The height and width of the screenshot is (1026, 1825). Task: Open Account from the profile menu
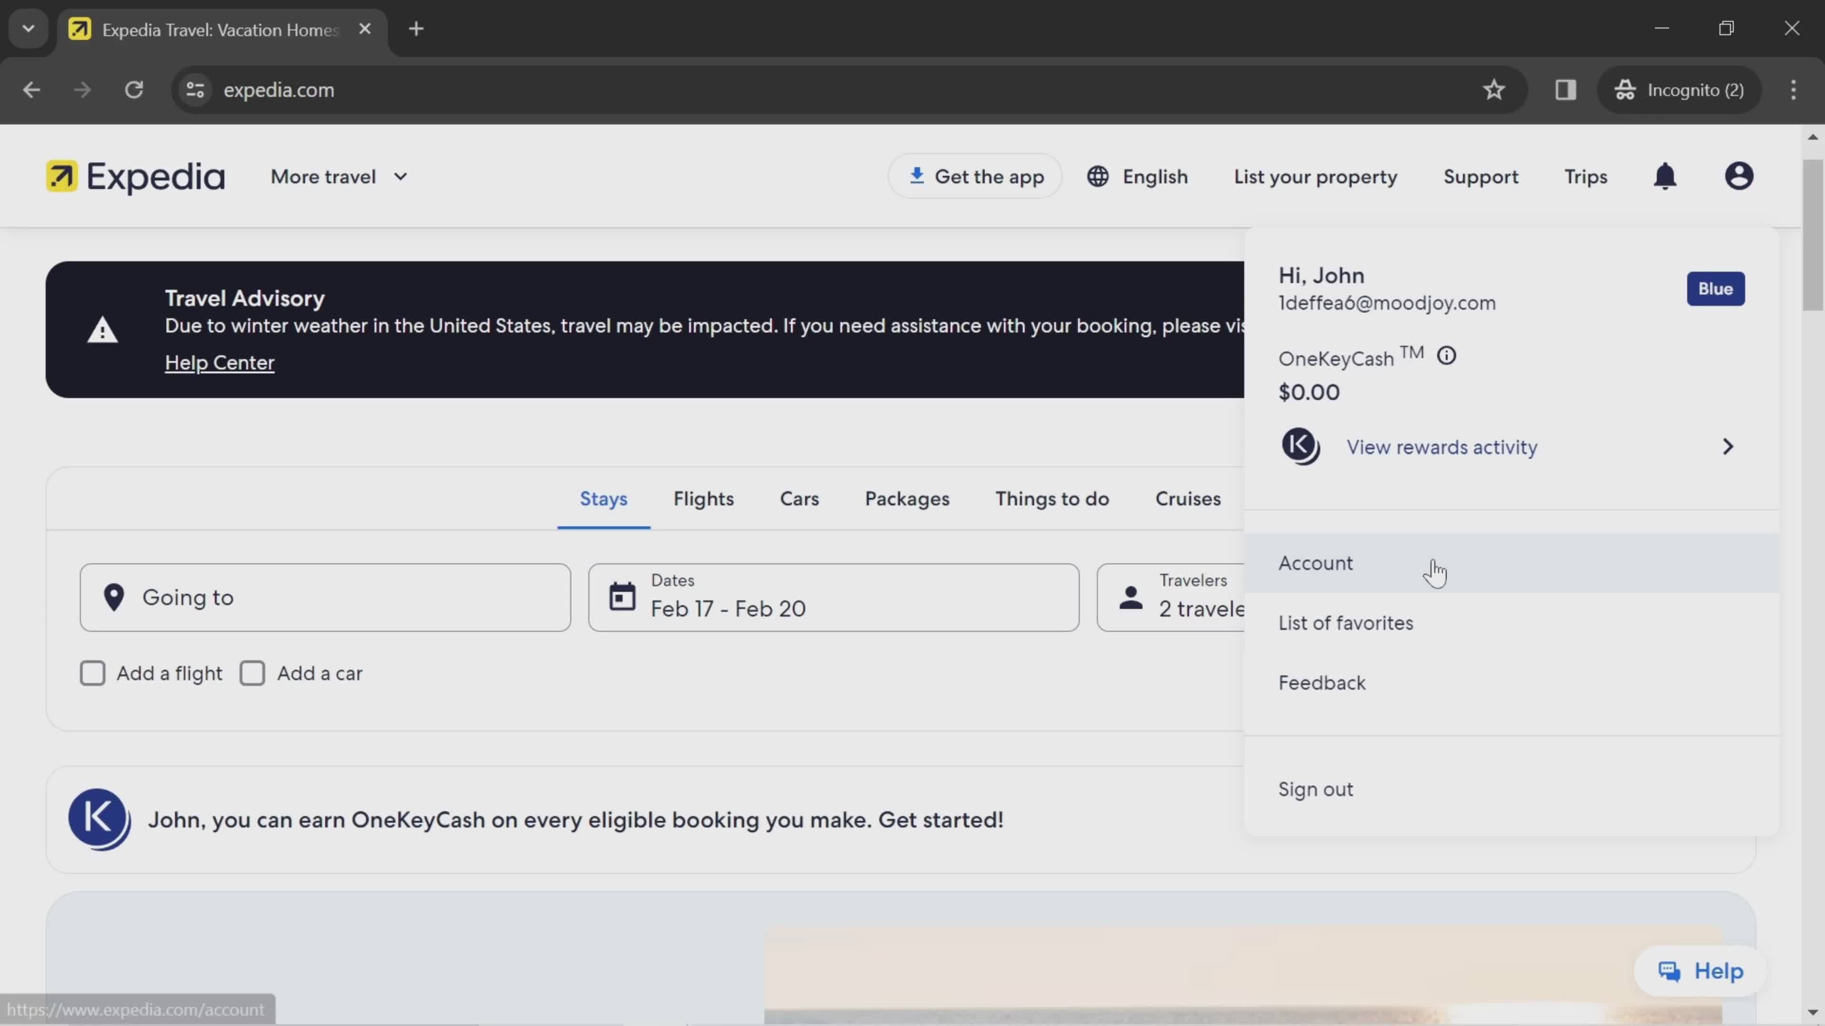pos(1512,564)
